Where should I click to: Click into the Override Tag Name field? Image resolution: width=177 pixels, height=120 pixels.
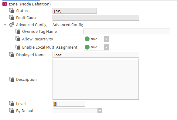(x=127, y=31)
